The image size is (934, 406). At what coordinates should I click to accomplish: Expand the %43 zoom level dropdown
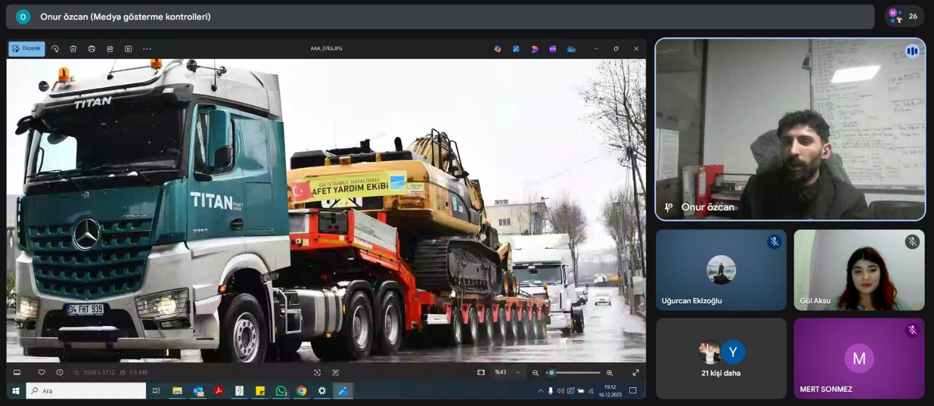pos(518,373)
